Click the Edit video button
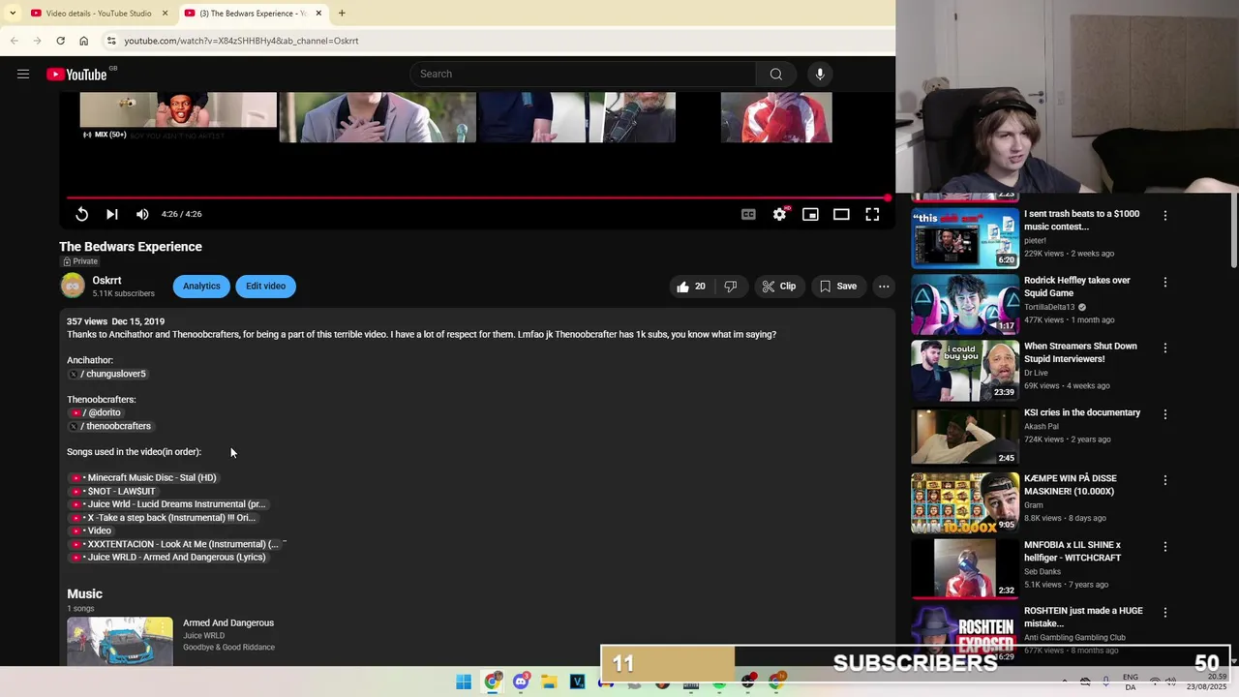 pyautogui.click(x=265, y=286)
